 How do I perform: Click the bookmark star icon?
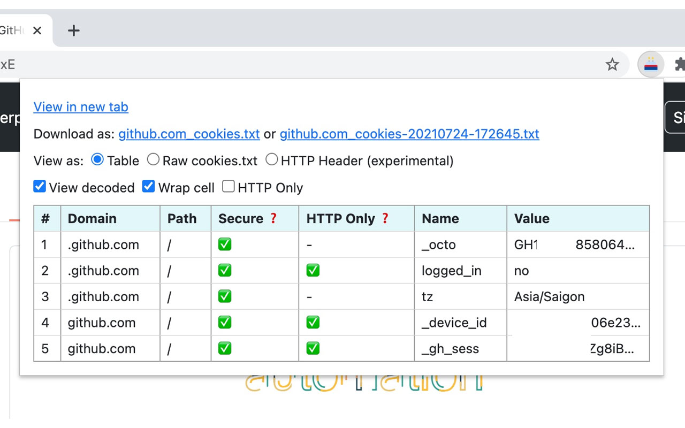click(612, 65)
